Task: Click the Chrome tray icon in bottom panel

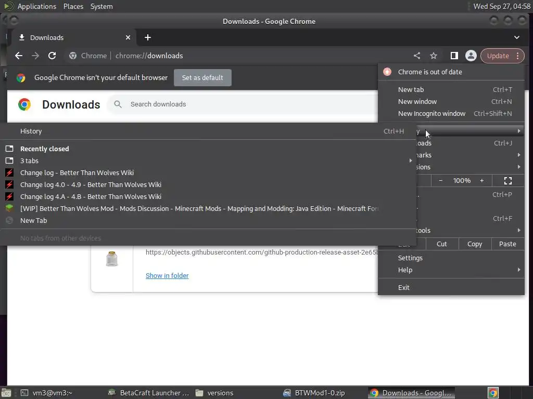Action: point(493,393)
